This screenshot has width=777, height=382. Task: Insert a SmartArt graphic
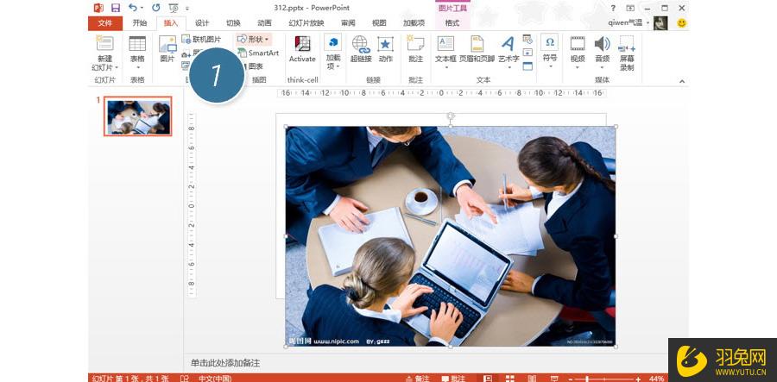(x=258, y=53)
